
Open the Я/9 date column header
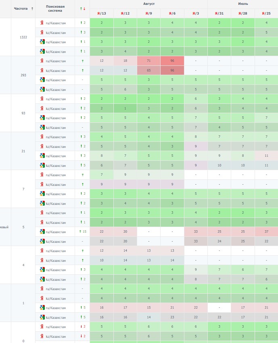tap(148, 13)
